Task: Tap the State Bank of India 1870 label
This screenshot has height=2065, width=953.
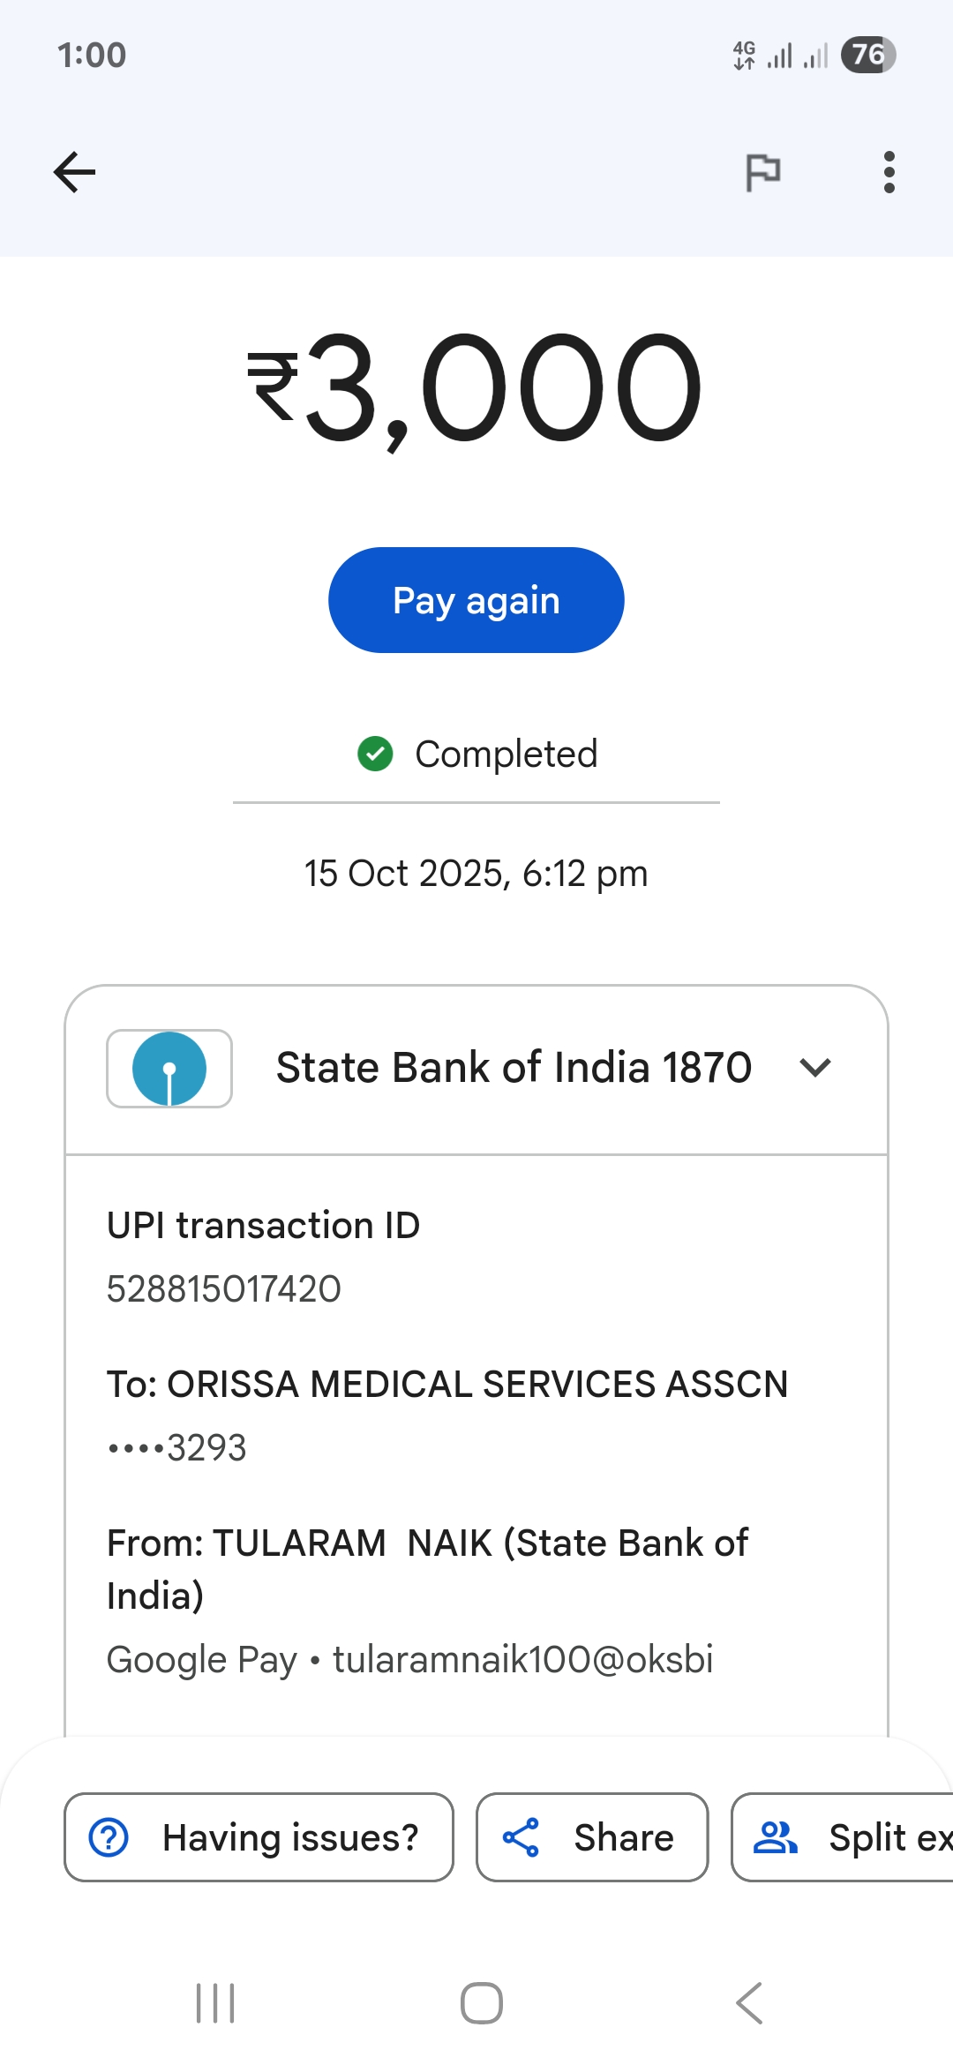Action: pos(514,1068)
